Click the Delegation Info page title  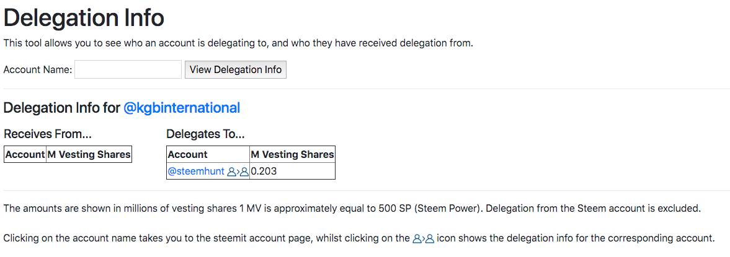tap(84, 18)
